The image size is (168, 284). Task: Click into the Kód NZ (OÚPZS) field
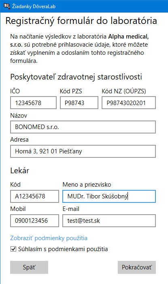tap(129, 103)
